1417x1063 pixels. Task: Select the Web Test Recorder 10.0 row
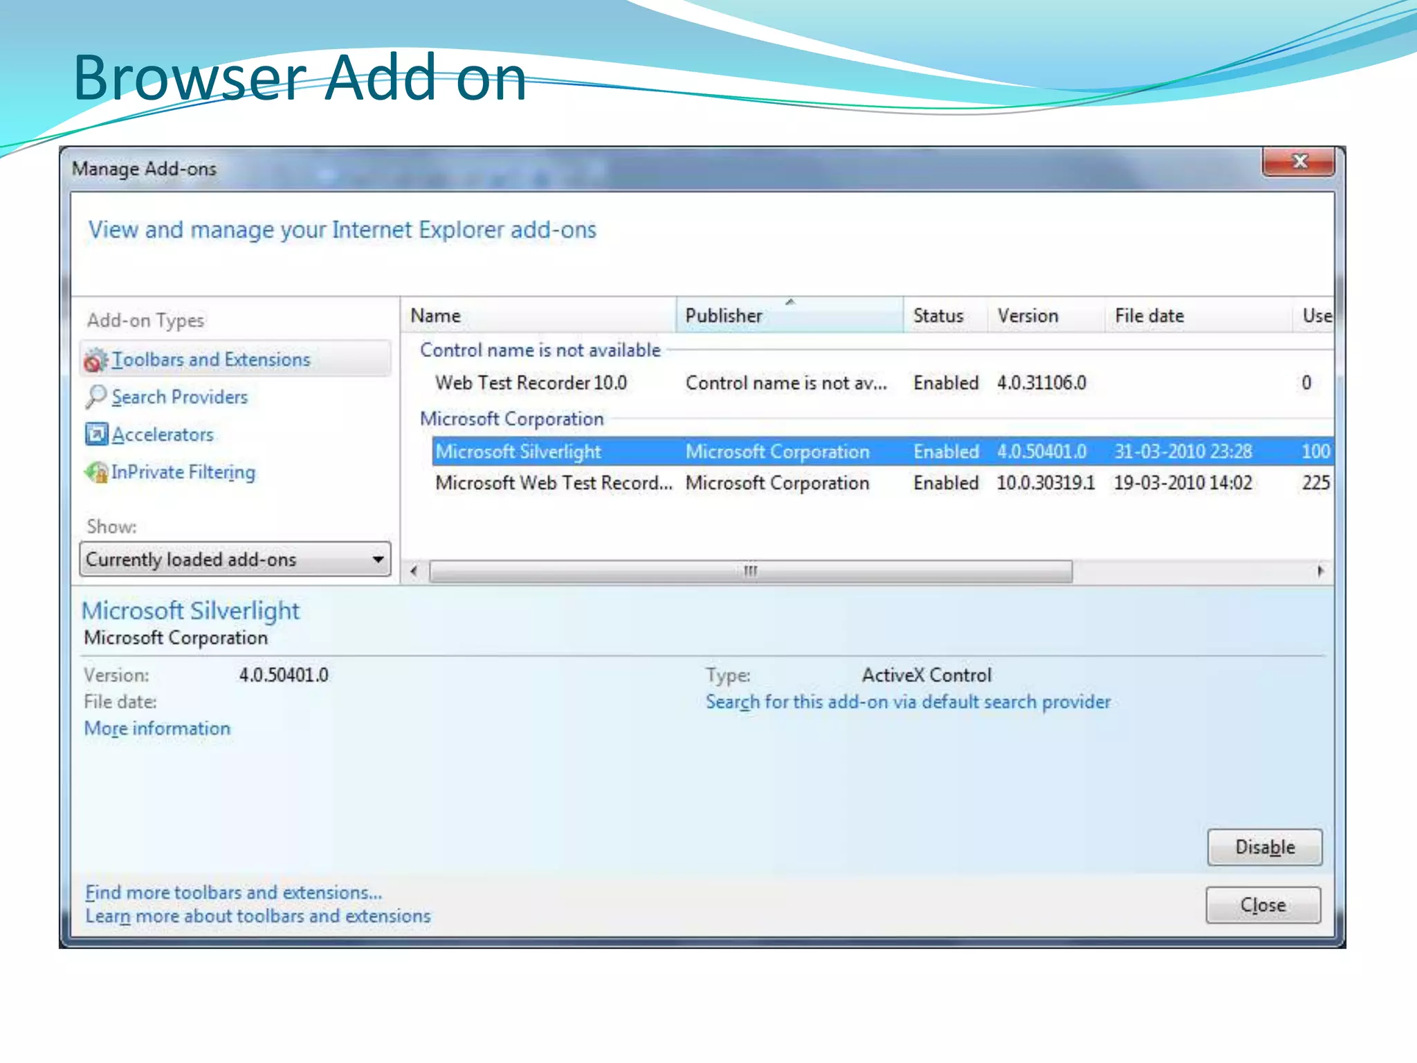click(531, 383)
